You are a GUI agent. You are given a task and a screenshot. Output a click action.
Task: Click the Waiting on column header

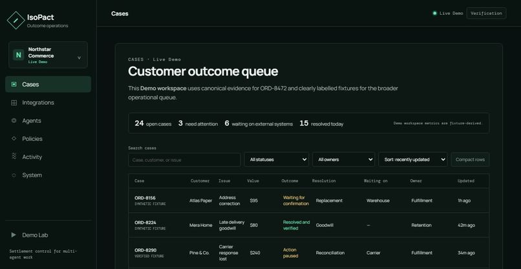click(376, 181)
